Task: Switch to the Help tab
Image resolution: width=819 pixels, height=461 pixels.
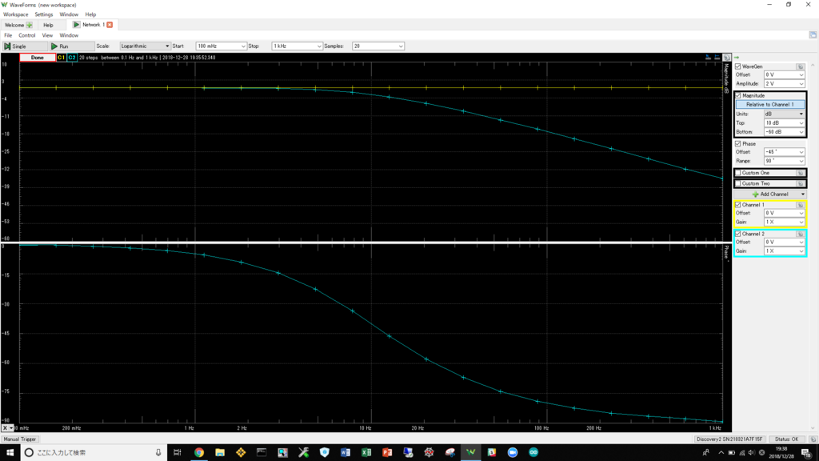Action: coord(48,25)
